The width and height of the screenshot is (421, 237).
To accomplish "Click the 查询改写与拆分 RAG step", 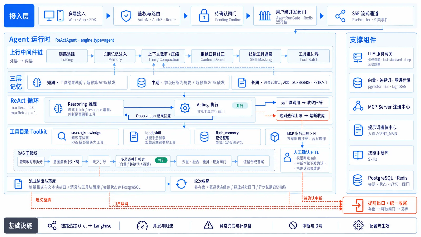I will 31,162.
